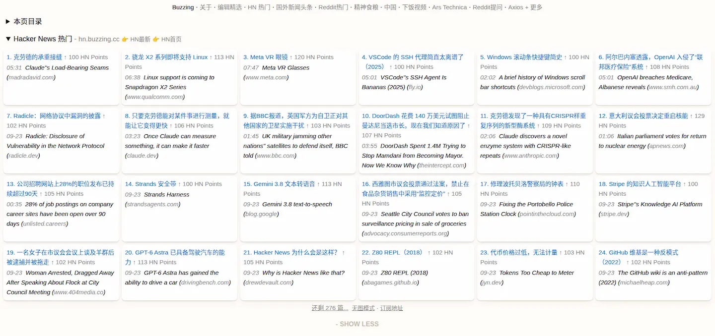
Task: Visit the madradavid.com source link
Action: (31, 78)
